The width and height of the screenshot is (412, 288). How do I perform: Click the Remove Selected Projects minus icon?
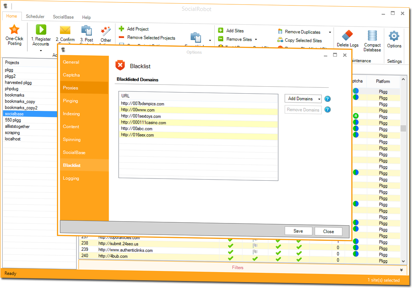pyautogui.click(x=122, y=37)
